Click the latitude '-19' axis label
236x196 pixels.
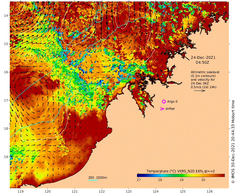click(x=5, y=157)
